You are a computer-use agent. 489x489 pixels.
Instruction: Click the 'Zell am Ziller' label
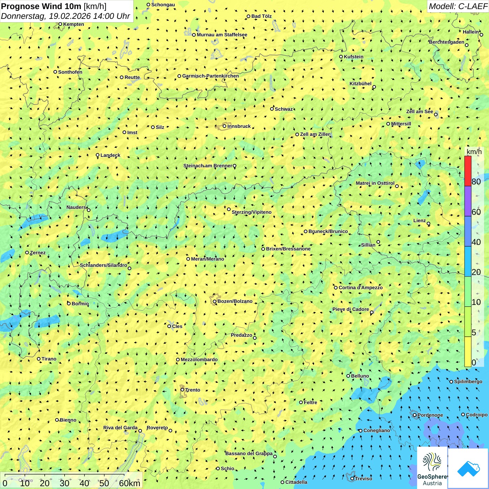pyautogui.click(x=315, y=134)
